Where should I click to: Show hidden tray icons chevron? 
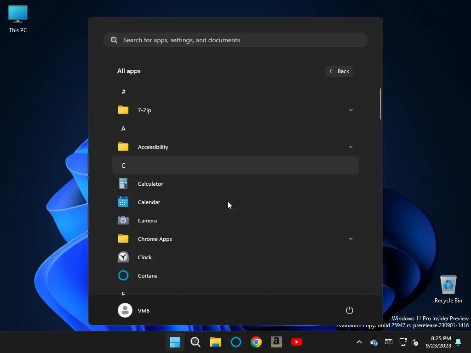coord(359,342)
